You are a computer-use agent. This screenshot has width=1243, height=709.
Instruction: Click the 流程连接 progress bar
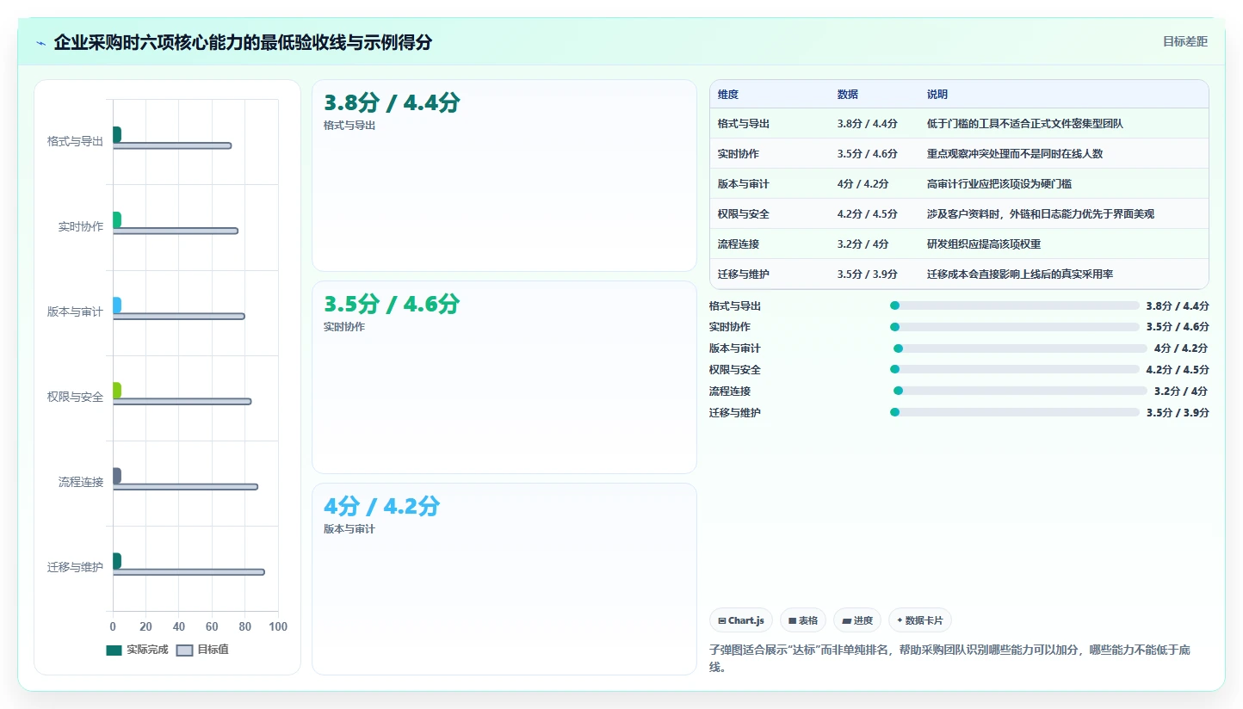[1020, 391]
